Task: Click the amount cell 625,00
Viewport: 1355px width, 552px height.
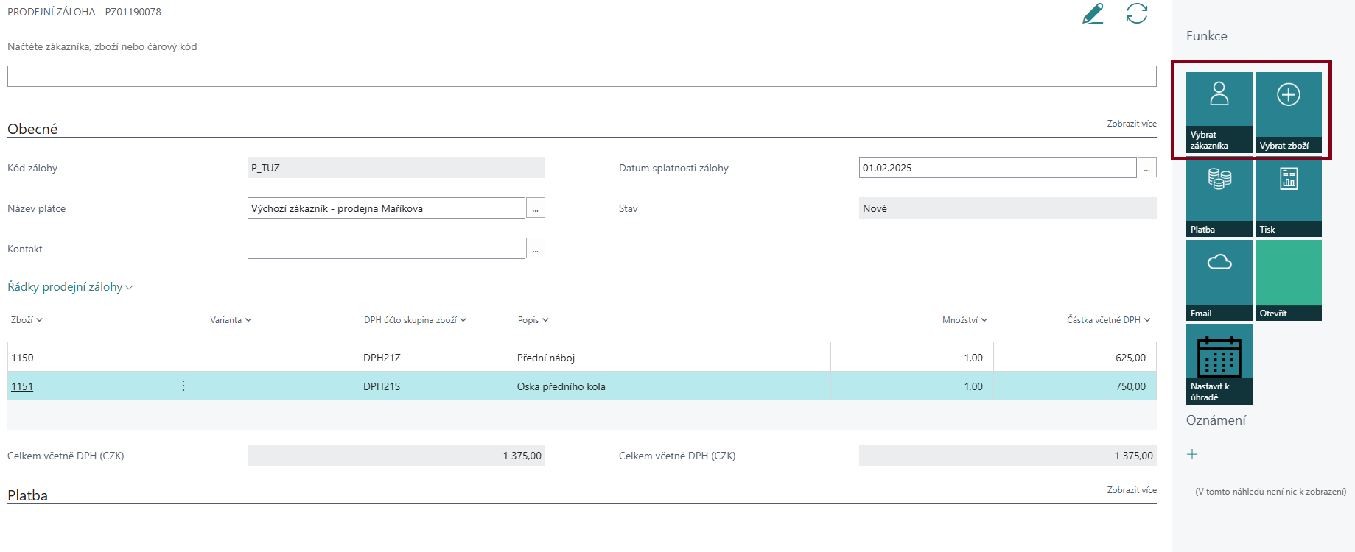Action: tap(1075, 358)
